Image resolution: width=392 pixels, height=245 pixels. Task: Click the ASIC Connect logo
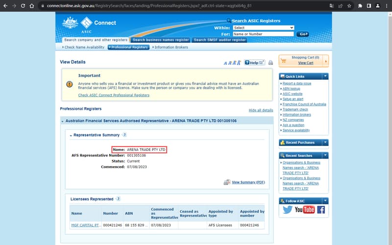pyautogui.click(x=89, y=24)
